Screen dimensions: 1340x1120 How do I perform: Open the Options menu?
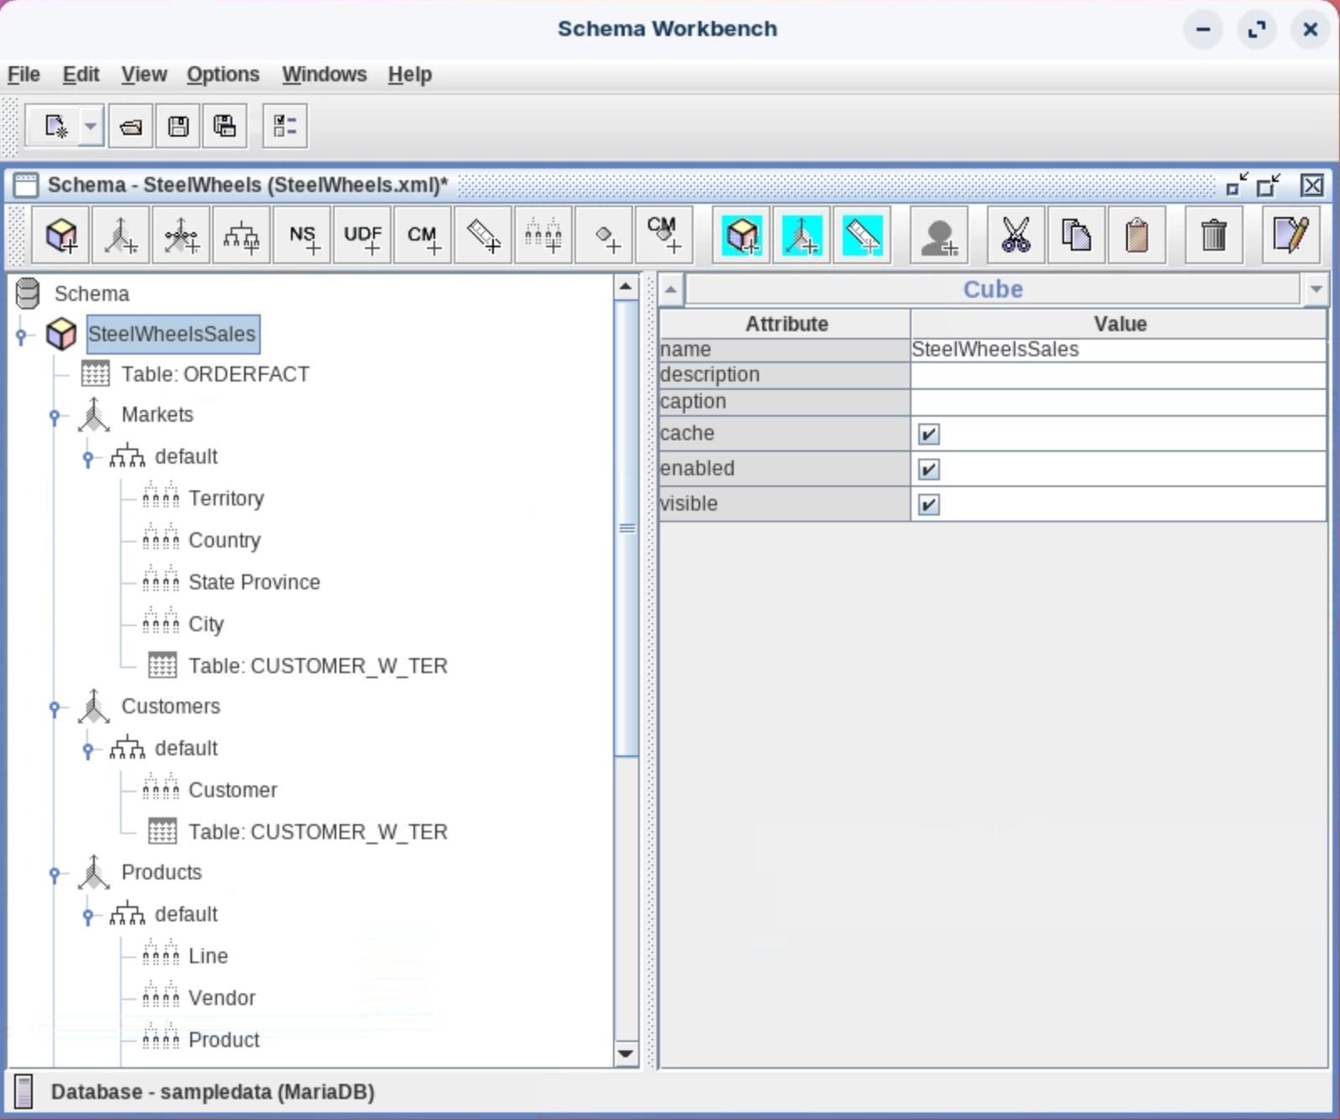(222, 75)
